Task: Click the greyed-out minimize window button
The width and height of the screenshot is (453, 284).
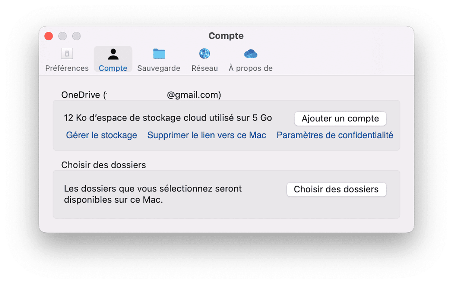Action: 63,36
